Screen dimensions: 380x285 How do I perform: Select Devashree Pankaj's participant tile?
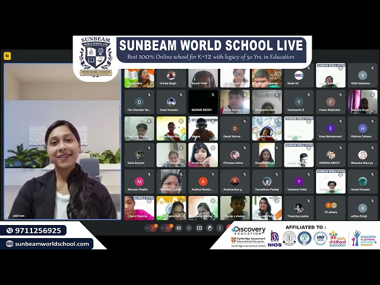(267, 182)
